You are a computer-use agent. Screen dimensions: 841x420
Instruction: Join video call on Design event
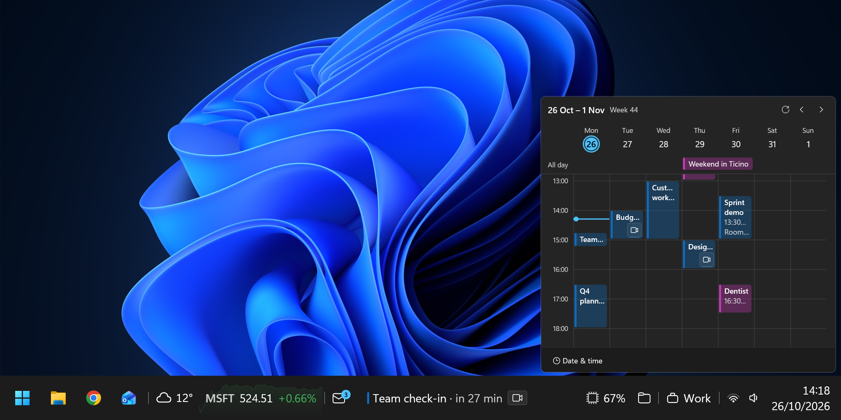coord(706,260)
